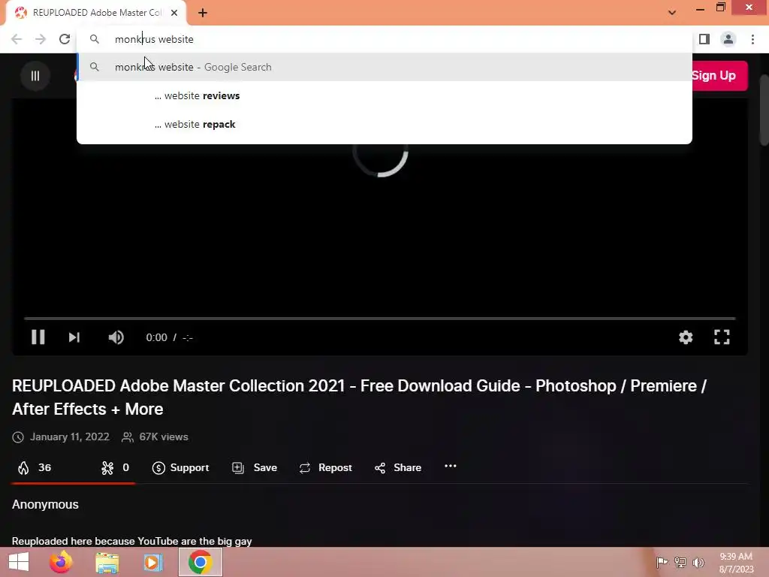Save the video to a playlist

[255, 467]
